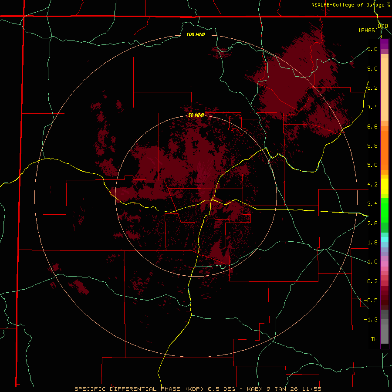This screenshot has width=392, height=392.
Task: Select the 9.8 scale value
Action: pyautogui.click(x=372, y=49)
